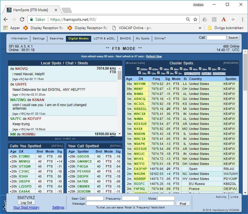Click the Check All button
This screenshot has height=214, width=248.
point(207,73)
